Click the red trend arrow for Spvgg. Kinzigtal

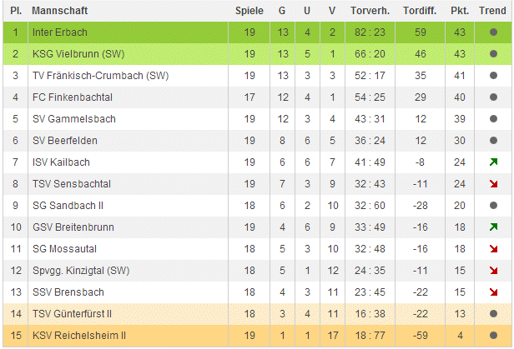(x=493, y=270)
